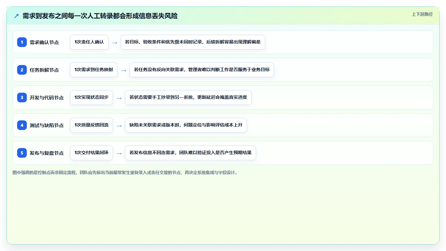
Task: Click the number 2 badge for 任务拆解节点
Action: [22, 70]
